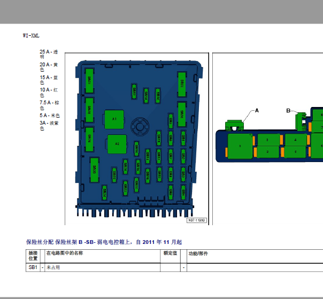Select the 5 A beige fuse legend entry

coord(50,116)
